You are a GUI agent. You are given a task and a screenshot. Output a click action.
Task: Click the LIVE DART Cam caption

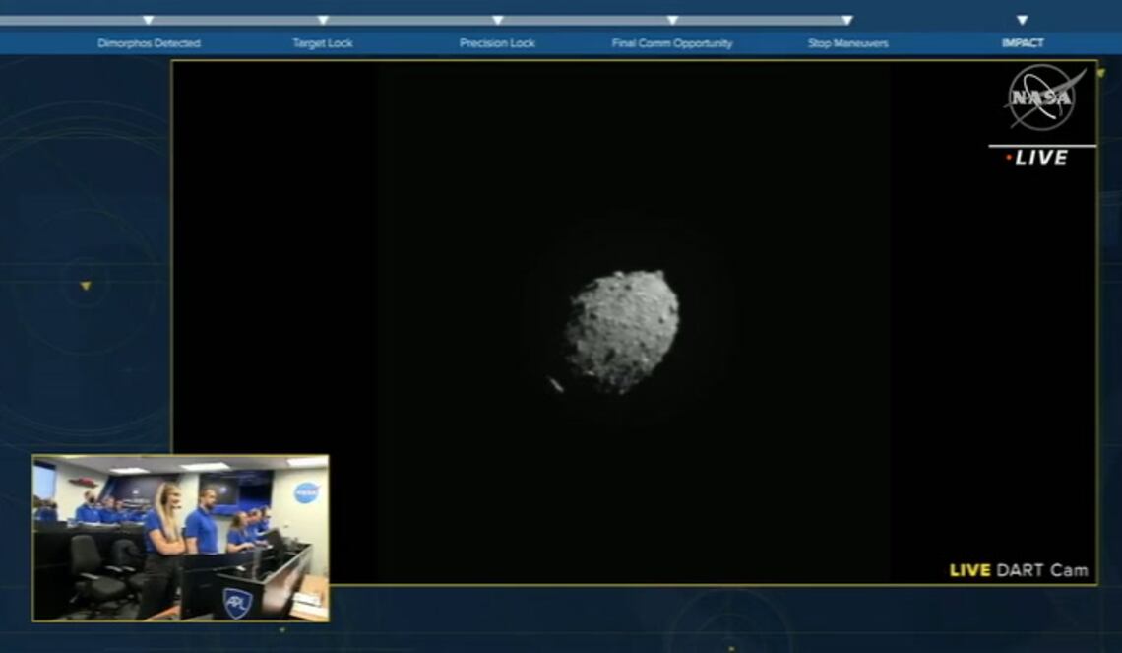[1018, 570]
